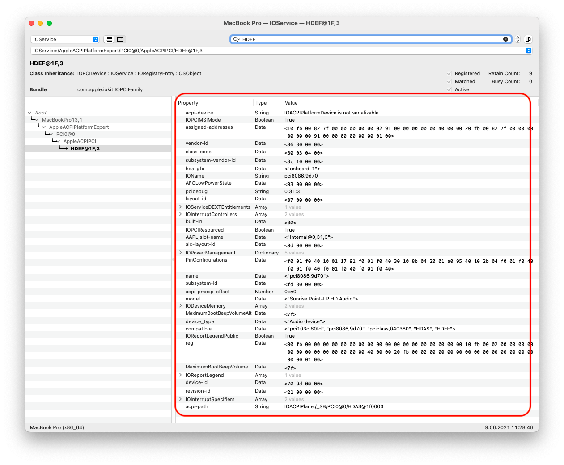
Task: Click the search magnifier options icon
Action: click(x=236, y=39)
